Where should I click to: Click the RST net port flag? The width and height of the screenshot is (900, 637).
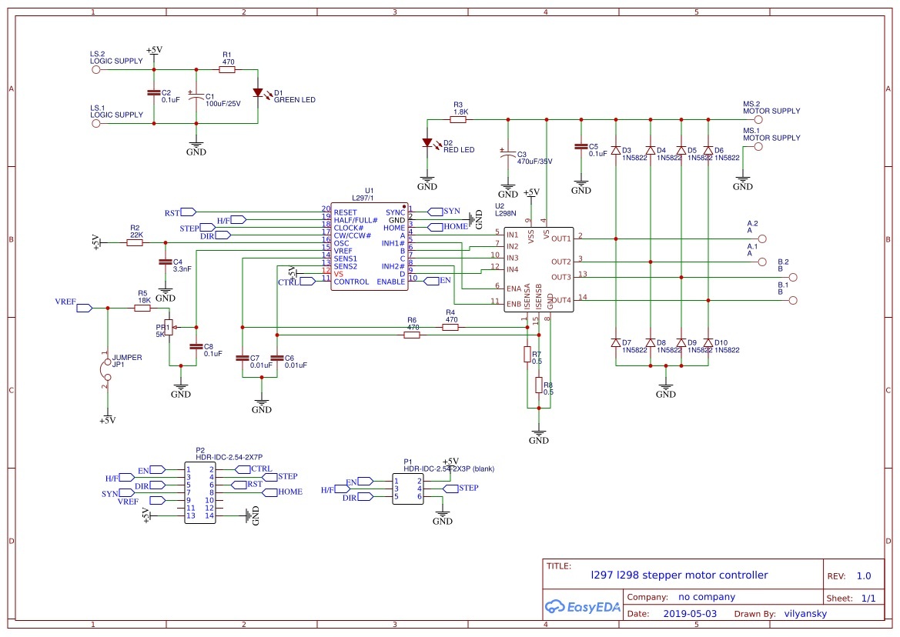[188, 212]
